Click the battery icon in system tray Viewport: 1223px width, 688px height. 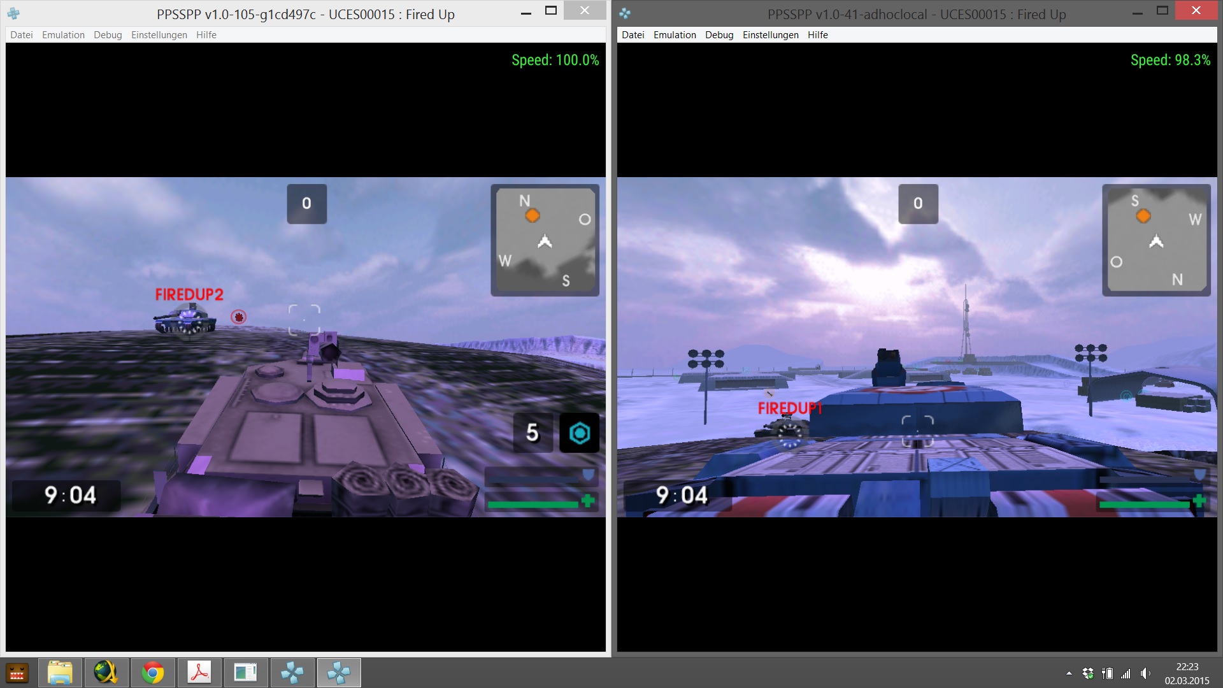(x=1108, y=673)
